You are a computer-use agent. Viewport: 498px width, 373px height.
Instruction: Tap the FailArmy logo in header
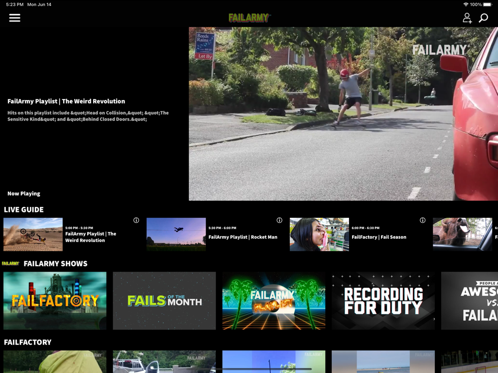249,18
